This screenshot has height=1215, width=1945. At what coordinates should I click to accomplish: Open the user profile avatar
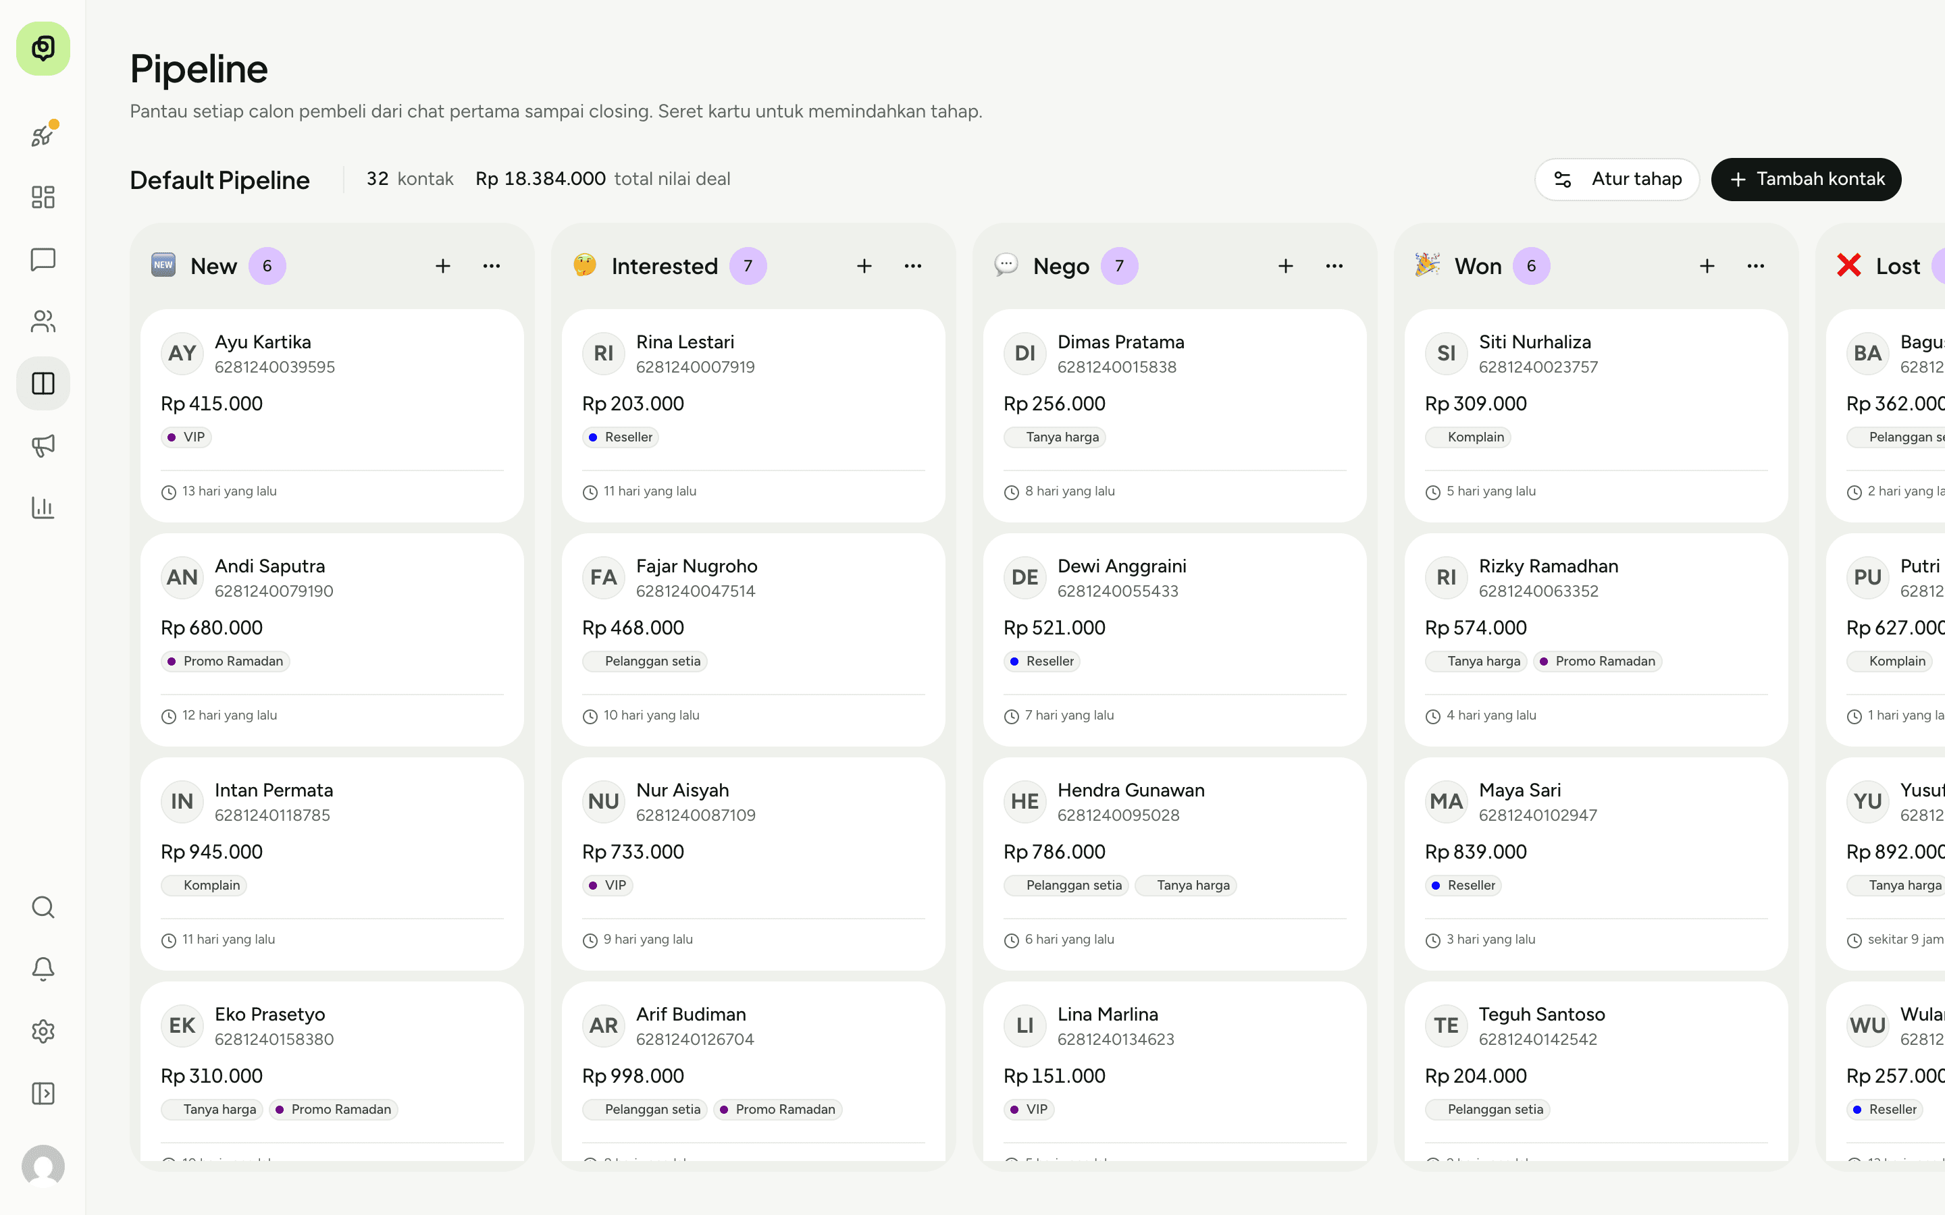43,1166
